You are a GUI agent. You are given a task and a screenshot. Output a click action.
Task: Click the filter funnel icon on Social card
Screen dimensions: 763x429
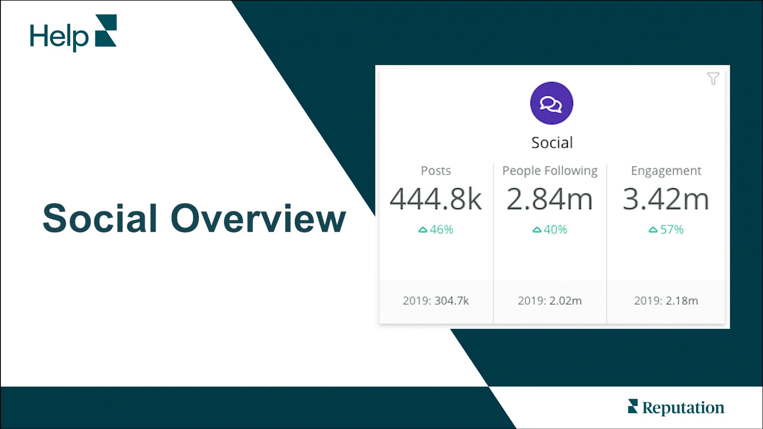click(713, 79)
